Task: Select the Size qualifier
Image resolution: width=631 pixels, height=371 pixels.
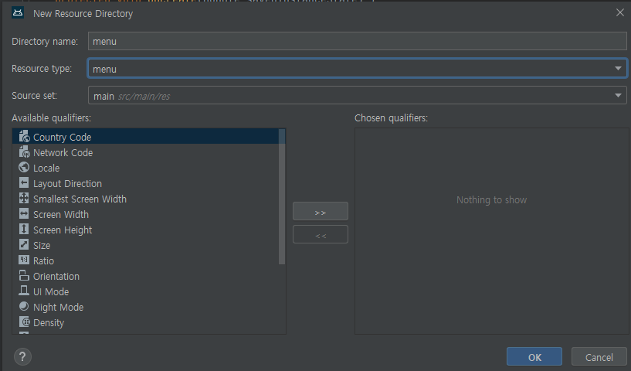Action: (x=146, y=245)
